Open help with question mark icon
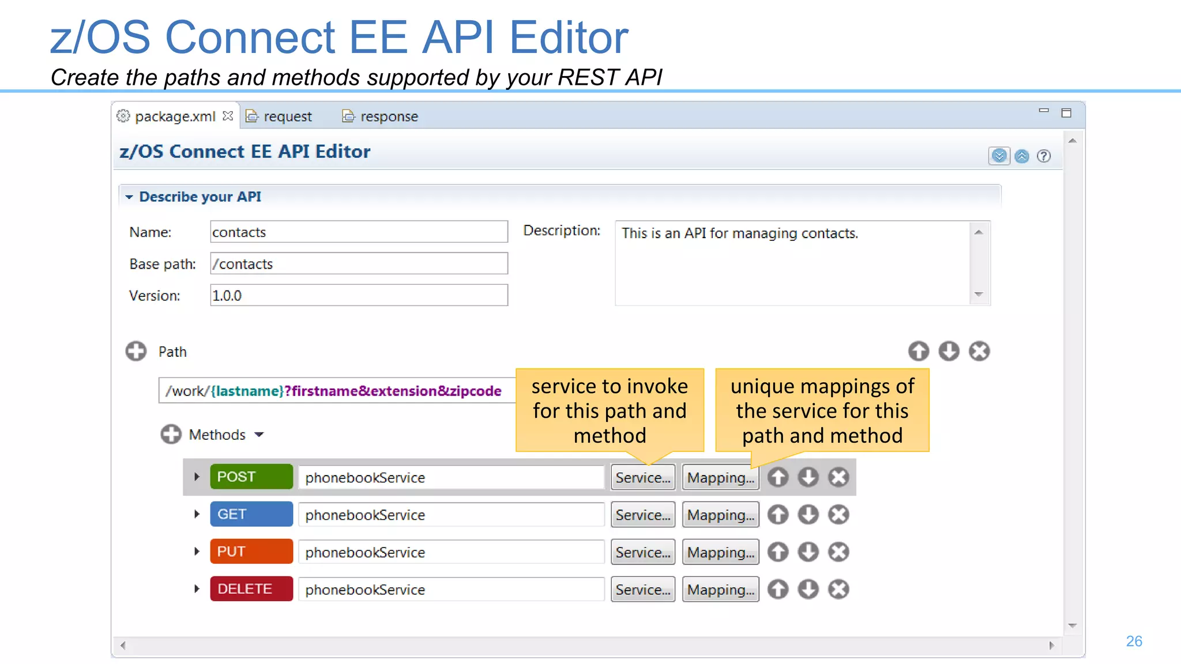1181x664 pixels. pyautogui.click(x=1044, y=156)
